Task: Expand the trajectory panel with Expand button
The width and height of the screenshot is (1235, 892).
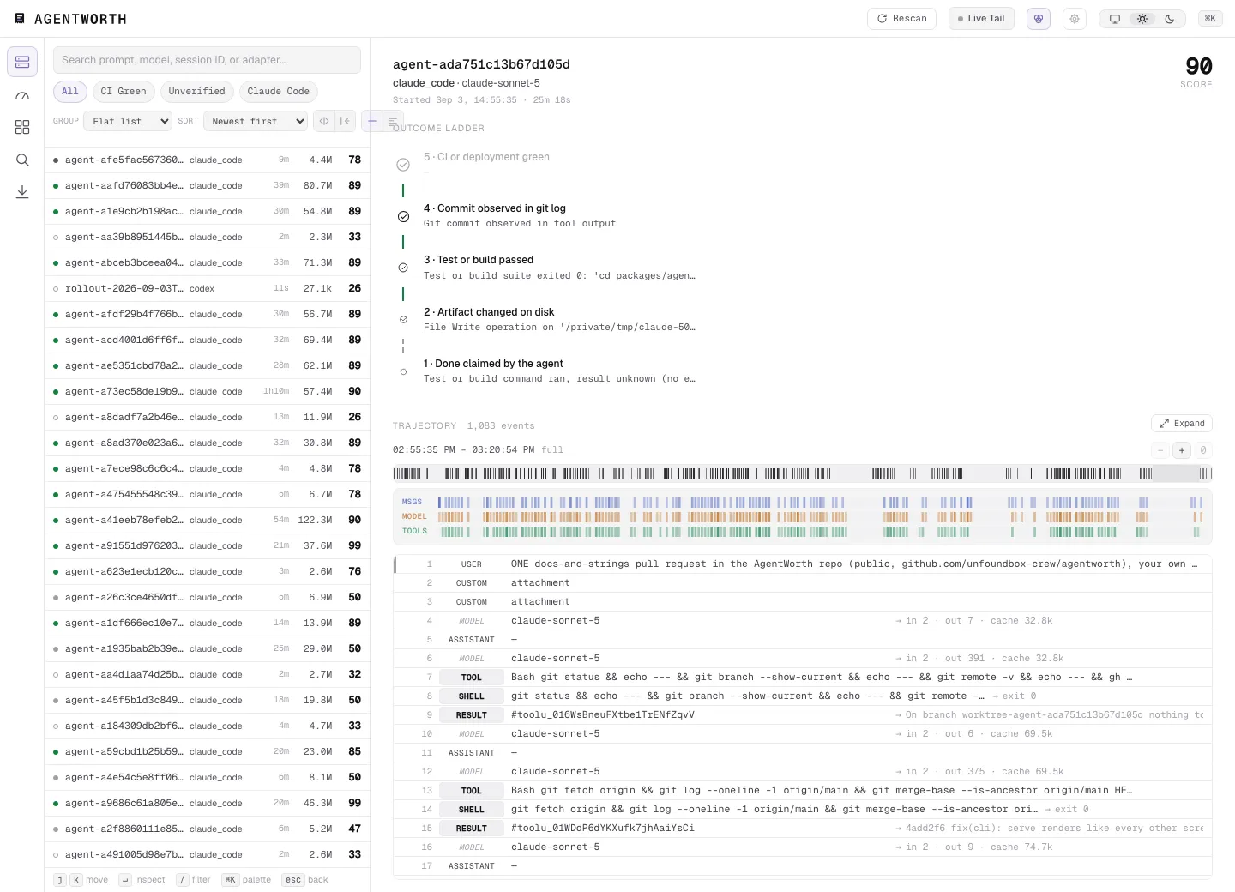Action: (x=1182, y=423)
